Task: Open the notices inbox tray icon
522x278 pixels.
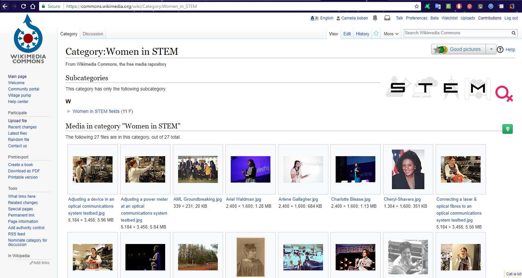Action: coord(387,18)
